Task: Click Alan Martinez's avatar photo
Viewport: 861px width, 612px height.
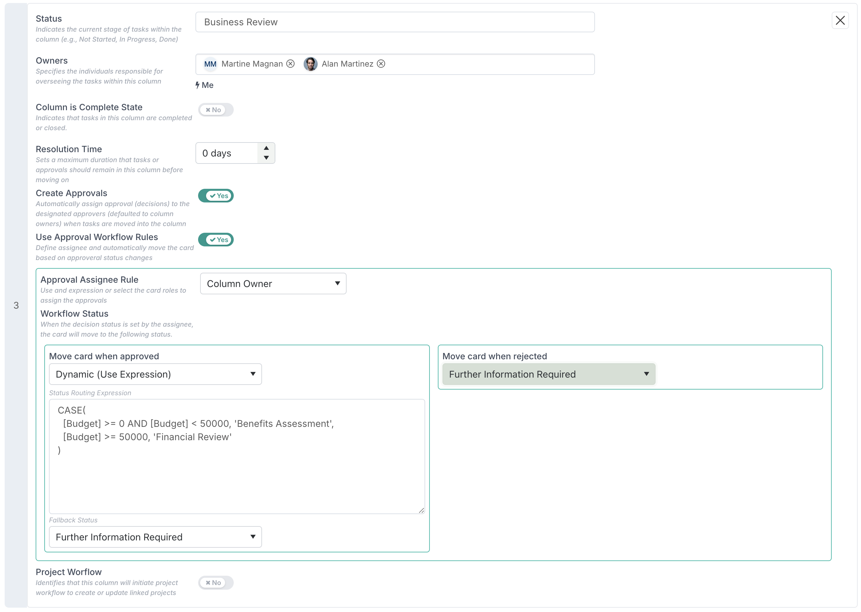Action: point(310,64)
